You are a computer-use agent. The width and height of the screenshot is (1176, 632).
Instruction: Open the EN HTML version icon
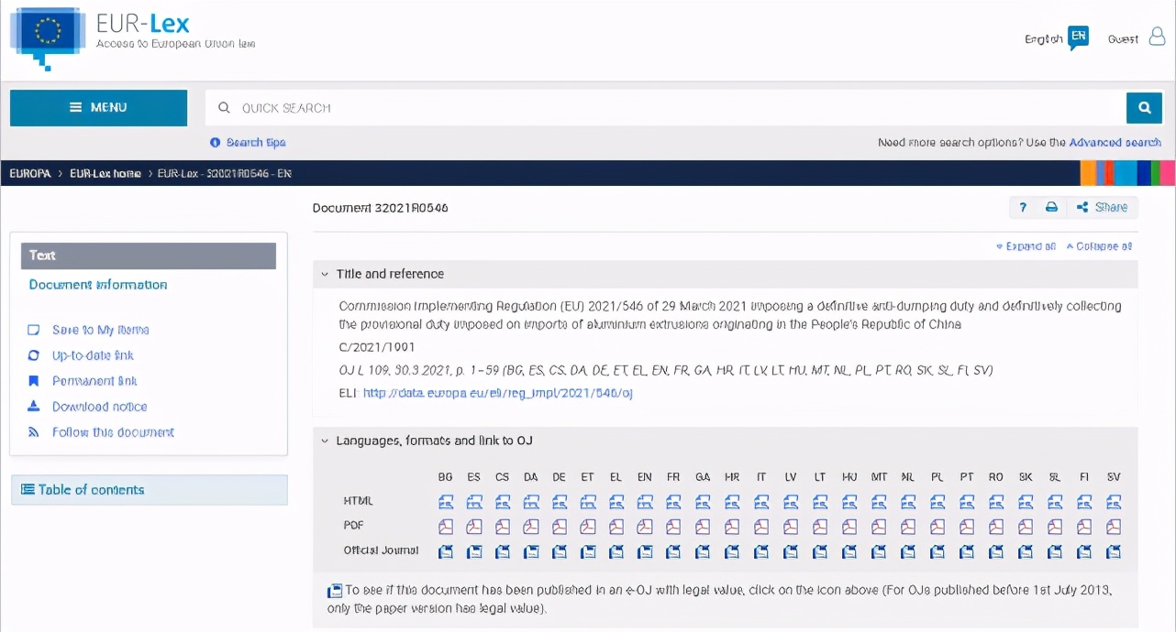pyautogui.click(x=645, y=502)
